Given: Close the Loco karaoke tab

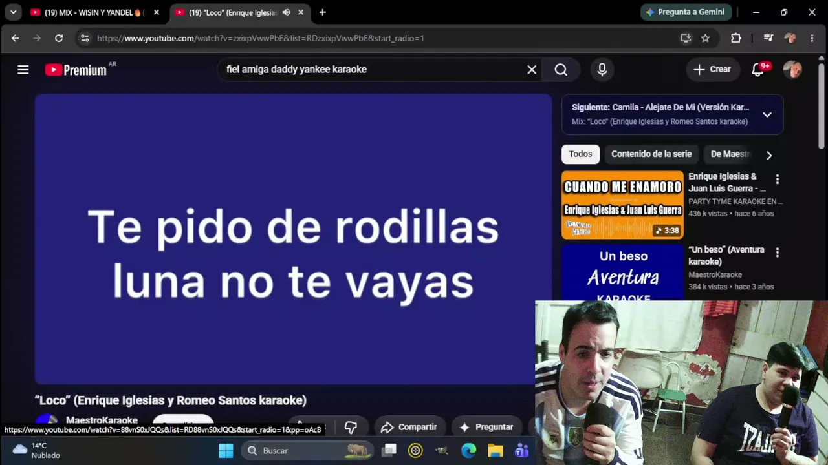Looking at the screenshot, I should pyautogui.click(x=301, y=12).
